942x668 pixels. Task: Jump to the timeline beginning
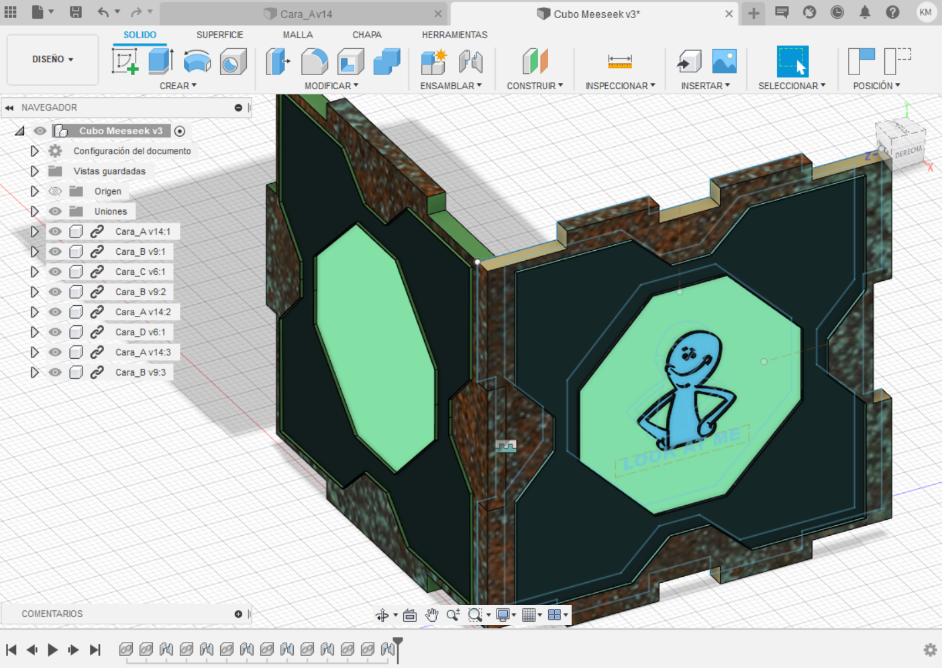(x=11, y=649)
